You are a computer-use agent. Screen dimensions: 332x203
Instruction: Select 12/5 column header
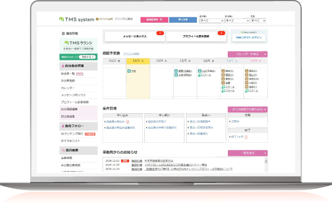pyautogui.click(x=185, y=61)
